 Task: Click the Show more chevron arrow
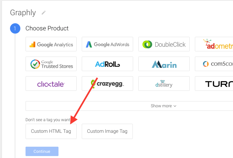(175, 106)
